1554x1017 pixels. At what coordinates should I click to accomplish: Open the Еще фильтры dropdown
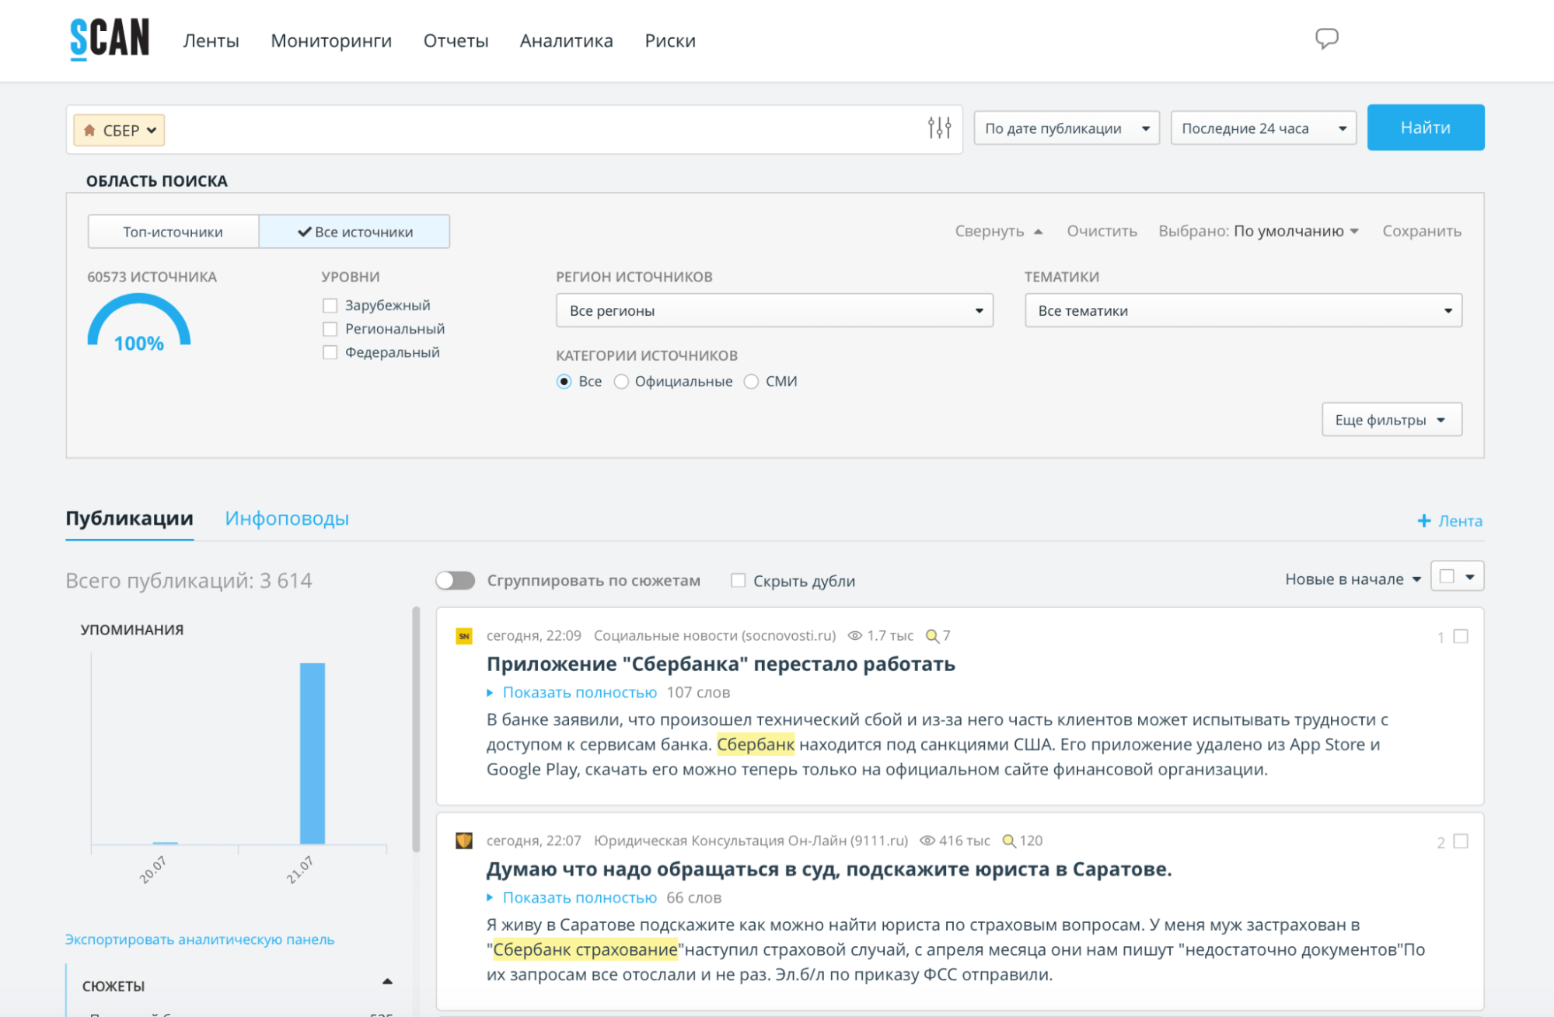coord(1391,420)
